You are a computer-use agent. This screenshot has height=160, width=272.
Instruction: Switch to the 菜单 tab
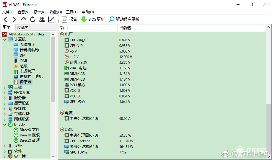point(6,27)
